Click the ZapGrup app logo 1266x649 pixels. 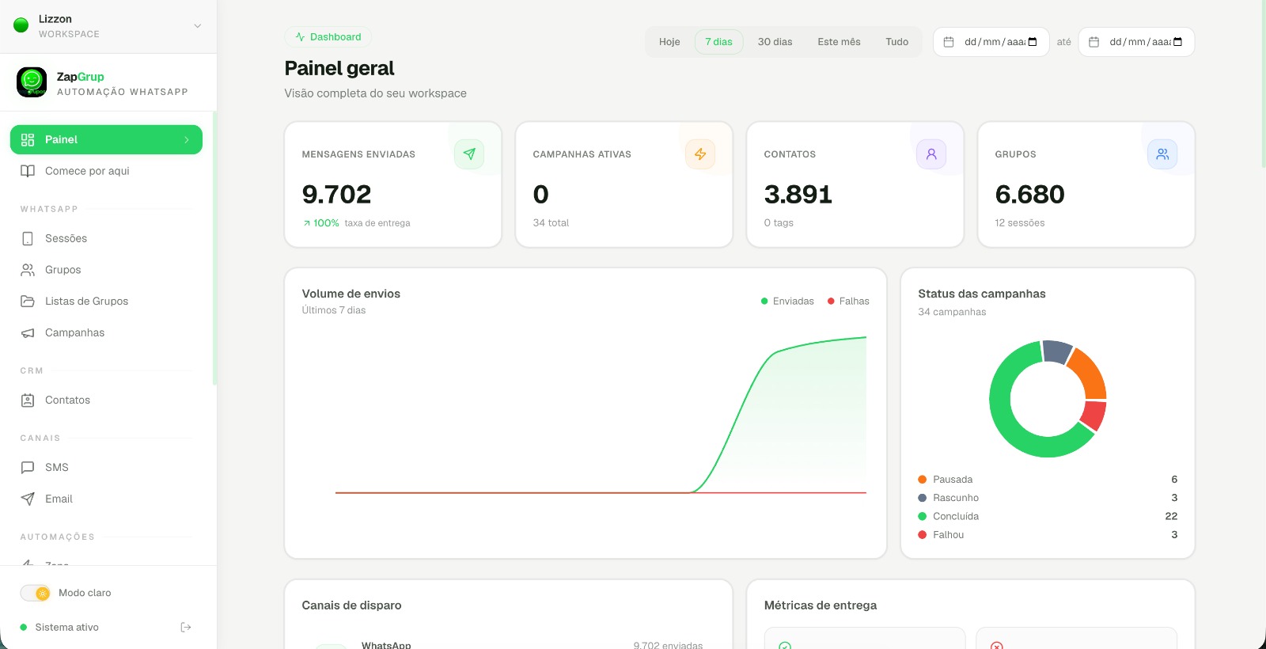point(32,82)
